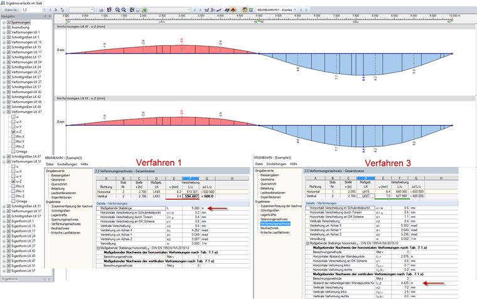The image size is (477, 299).
Task: Collapse the Verformungen LK 47 node
Action: (4, 112)
